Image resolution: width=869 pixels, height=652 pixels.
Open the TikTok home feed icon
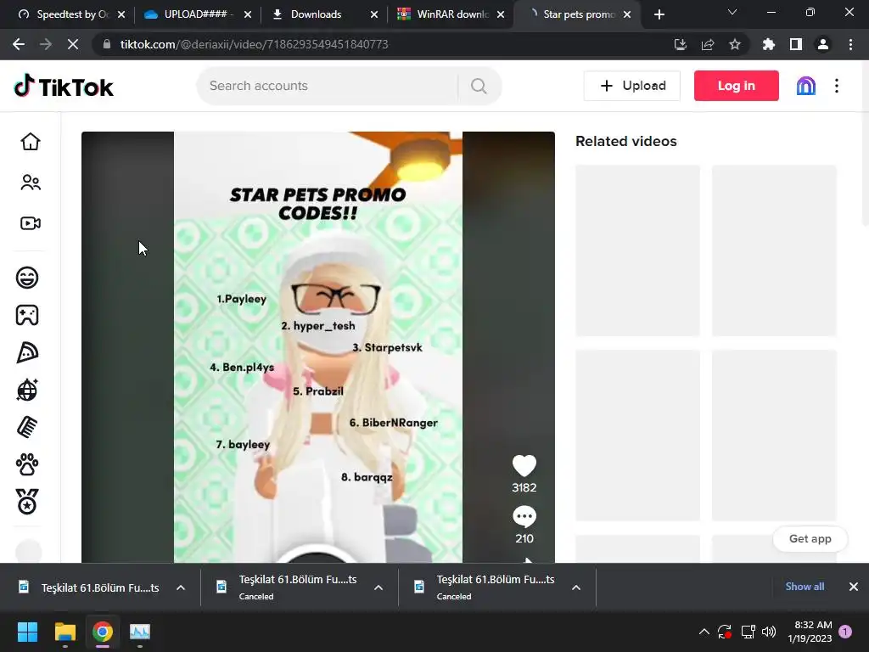click(x=31, y=142)
